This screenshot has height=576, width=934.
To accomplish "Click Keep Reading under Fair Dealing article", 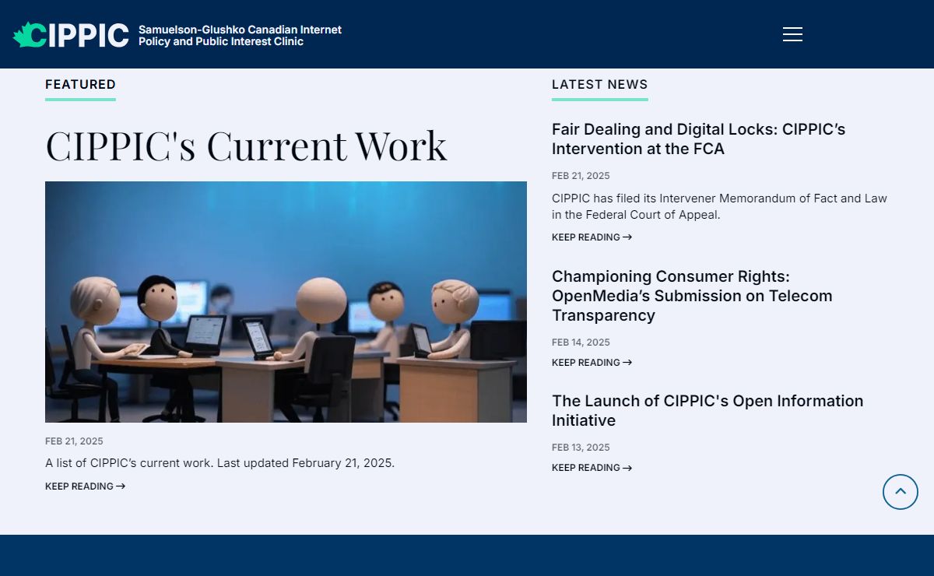I will point(592,237).
